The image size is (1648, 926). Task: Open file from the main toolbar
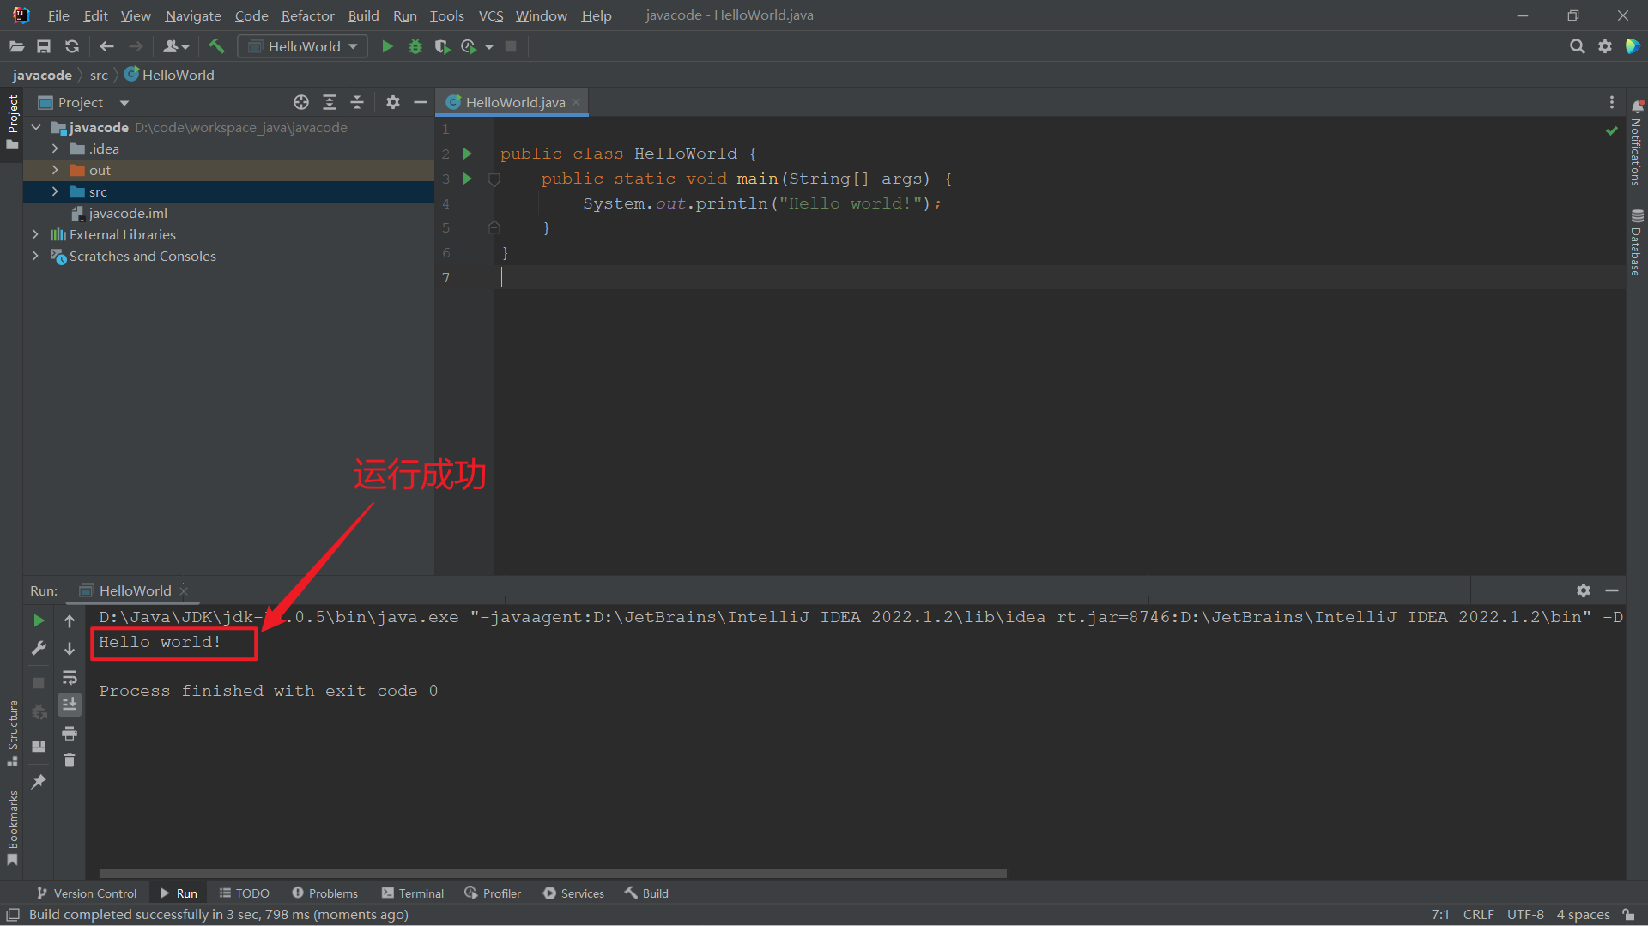coord(16,46)
